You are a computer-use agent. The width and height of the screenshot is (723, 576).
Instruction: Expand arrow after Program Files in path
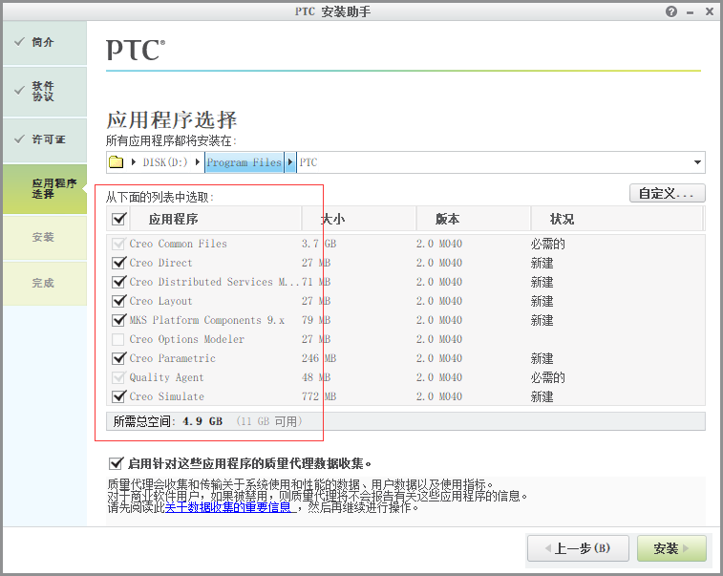pyautogui.click(x=290, y=162)
